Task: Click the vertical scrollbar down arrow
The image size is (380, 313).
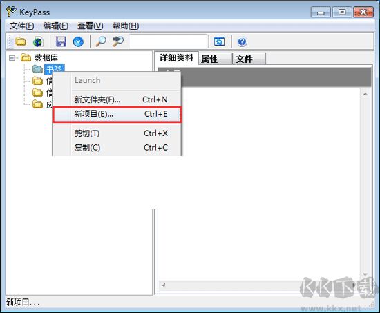Action: click(x=365, y=274)
